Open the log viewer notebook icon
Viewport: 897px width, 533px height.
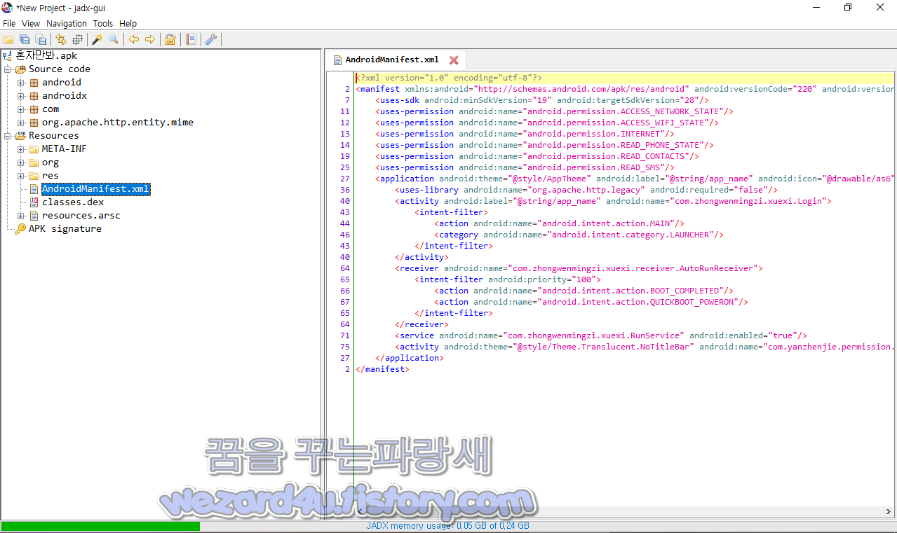click(x=191, y=39)
